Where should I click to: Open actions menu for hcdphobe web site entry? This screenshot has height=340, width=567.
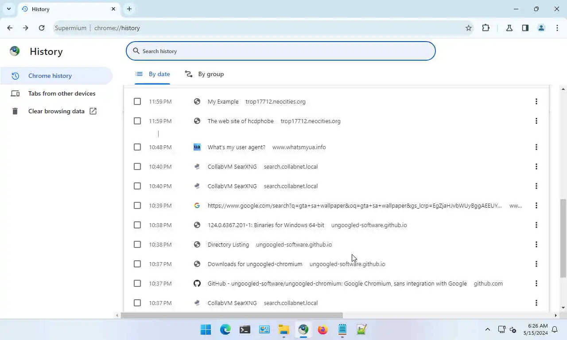click(x=536, y=121)
